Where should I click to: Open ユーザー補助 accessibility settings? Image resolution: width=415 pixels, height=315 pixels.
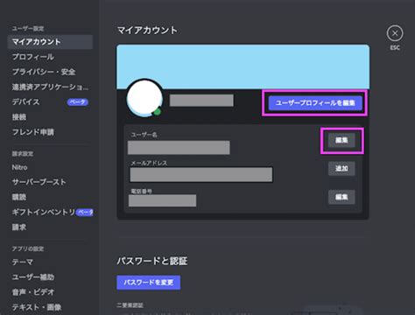(x=50, y=277)
